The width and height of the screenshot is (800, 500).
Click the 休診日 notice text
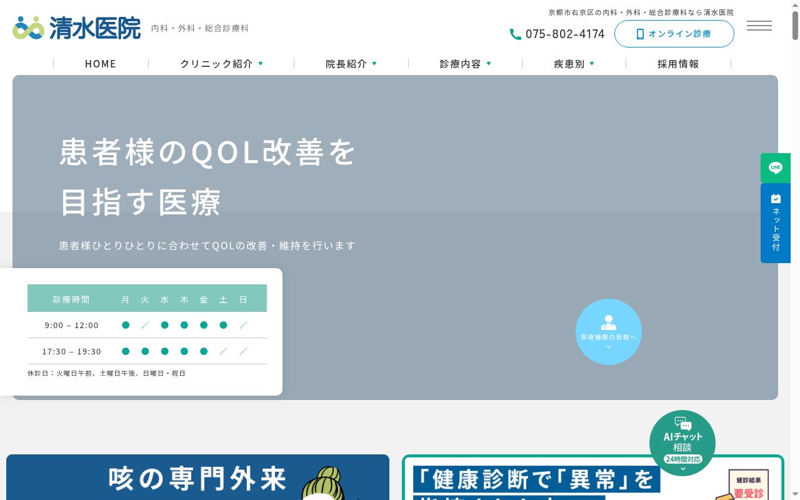click(x=106, y=373)
